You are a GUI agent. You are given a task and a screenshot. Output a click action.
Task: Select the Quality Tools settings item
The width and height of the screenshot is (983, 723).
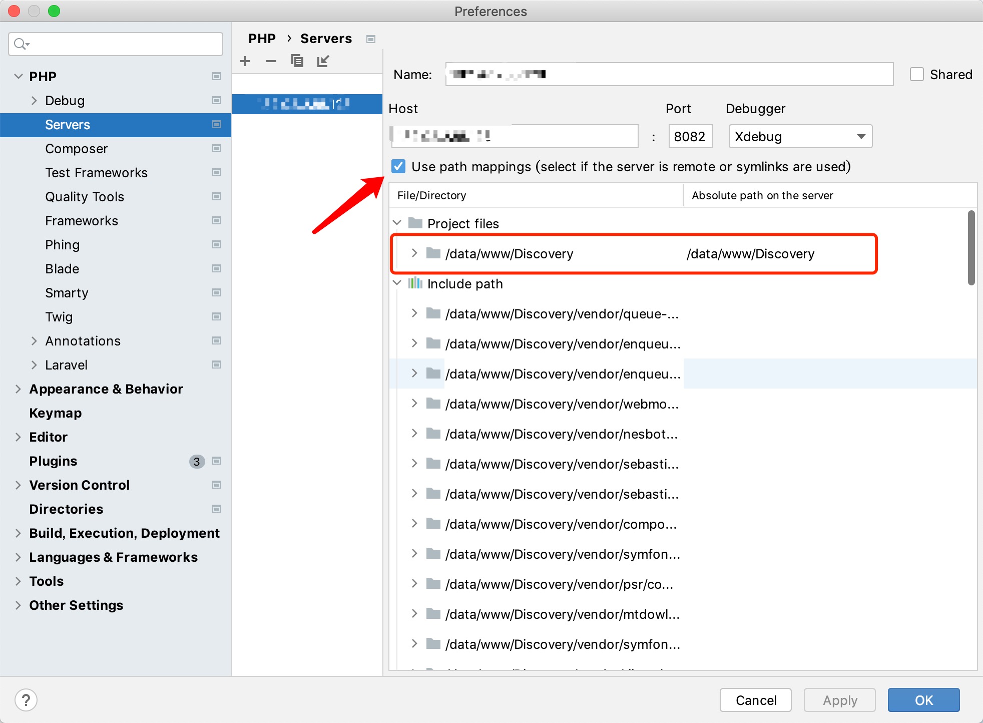coord(85,197)
